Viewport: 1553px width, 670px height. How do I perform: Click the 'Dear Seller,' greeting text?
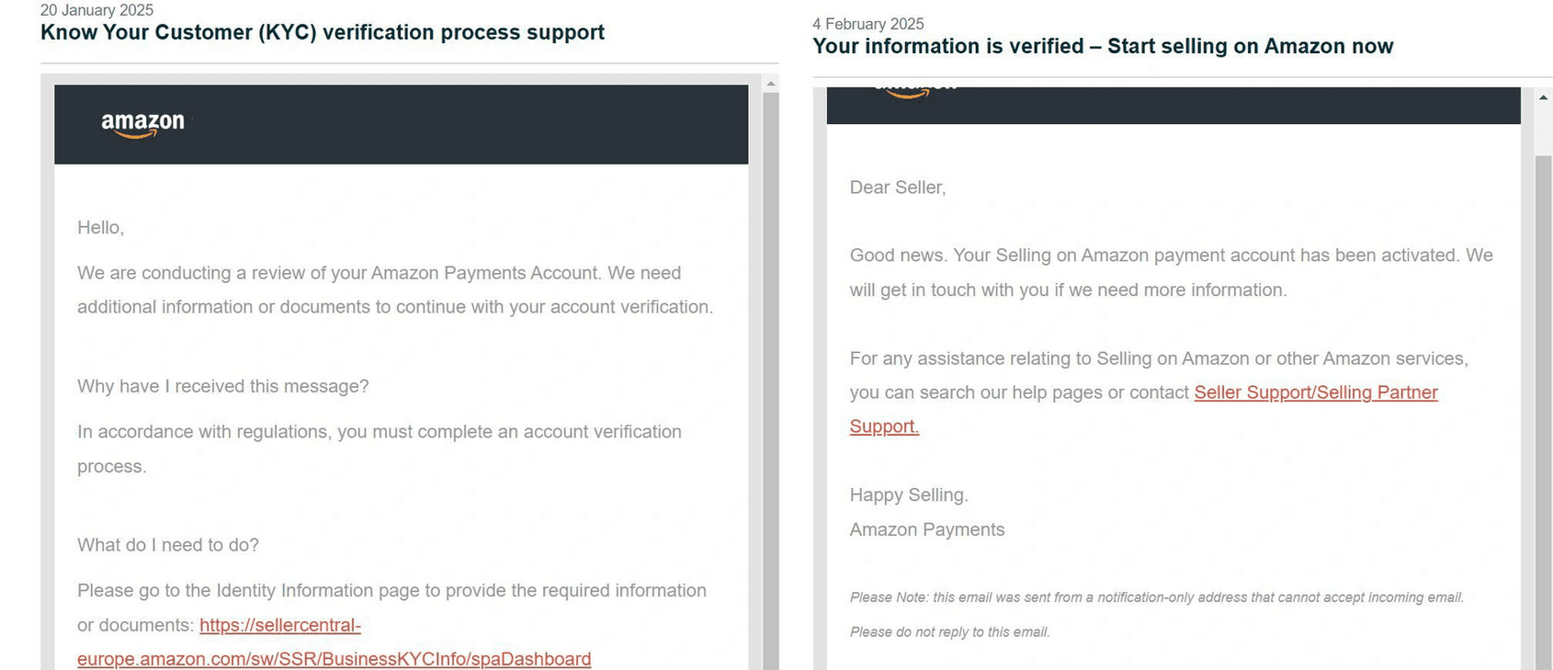(897, 187)
